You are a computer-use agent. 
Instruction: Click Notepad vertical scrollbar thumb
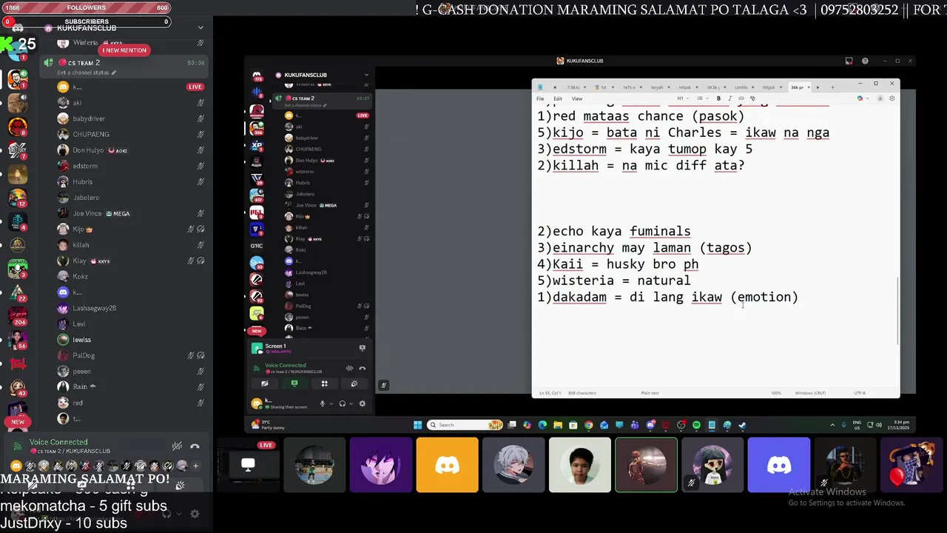coord(898,311)
